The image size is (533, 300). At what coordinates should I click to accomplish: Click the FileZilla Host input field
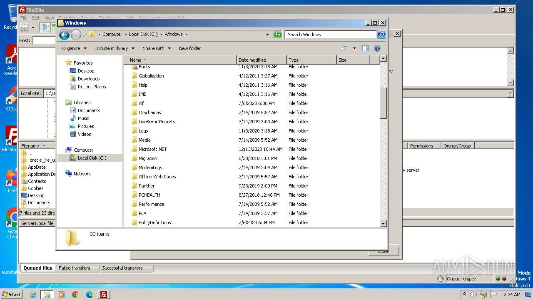tap(45, 40)
